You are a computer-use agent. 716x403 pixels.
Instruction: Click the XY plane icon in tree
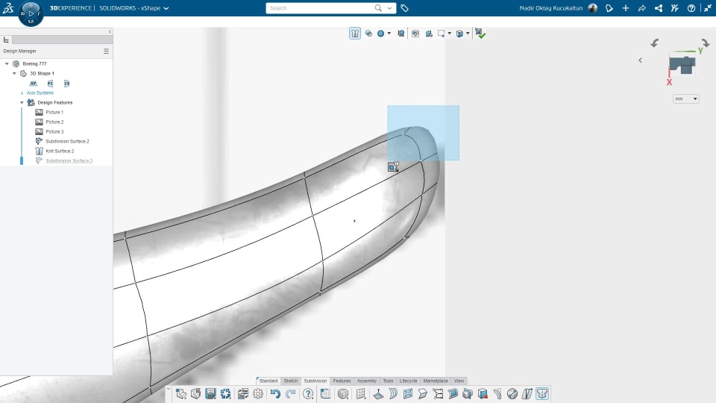coord(34,83)
